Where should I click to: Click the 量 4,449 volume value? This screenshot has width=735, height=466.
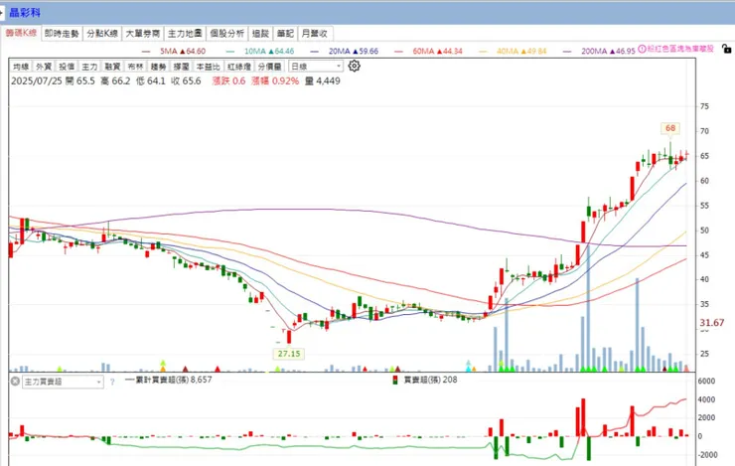(323, 81)
